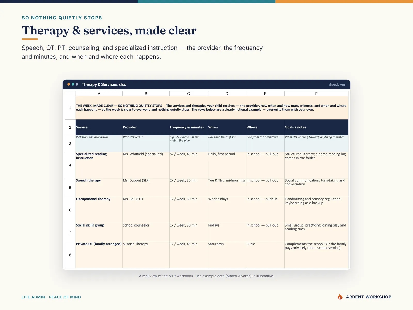Click 'Fridays' cell
Screen dimensions: 413x310
pos(227,233)
